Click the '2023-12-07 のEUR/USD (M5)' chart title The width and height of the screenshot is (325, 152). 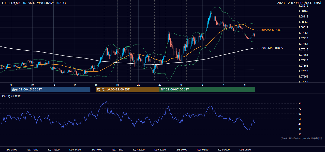tap(300, 3)
